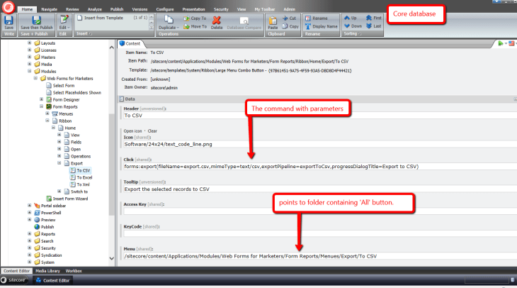The height and width of the screenshot is (288, 517).
Task: Click the Sitecore logo button
Action: (x=8, y=7)
